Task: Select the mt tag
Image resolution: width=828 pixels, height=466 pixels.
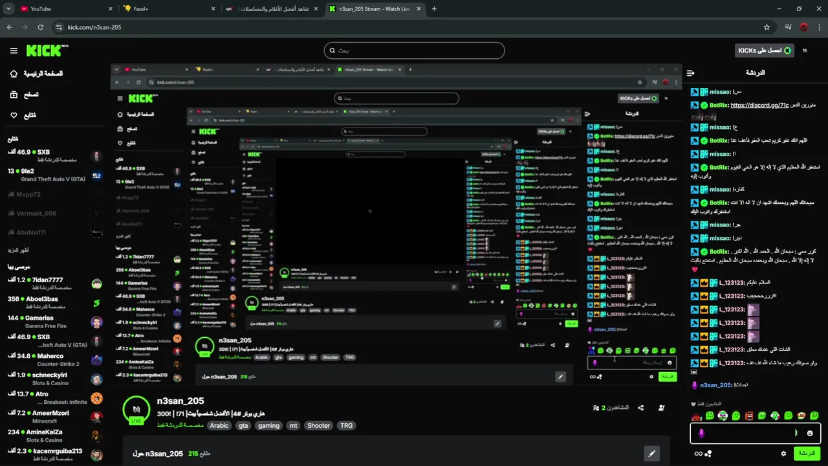Action: [294, 426]
